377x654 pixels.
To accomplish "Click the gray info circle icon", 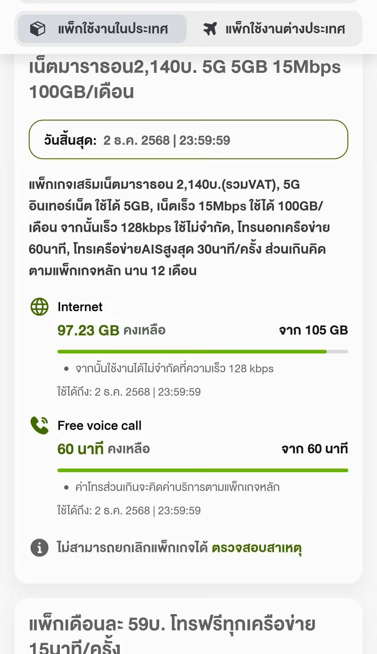I will pyautogui.click(x=40, y=548).
